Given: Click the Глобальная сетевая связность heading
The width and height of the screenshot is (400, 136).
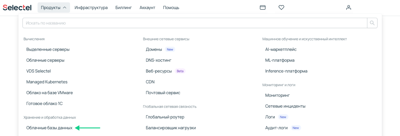Looking at the screenshot, I should [x=170, y=107].
